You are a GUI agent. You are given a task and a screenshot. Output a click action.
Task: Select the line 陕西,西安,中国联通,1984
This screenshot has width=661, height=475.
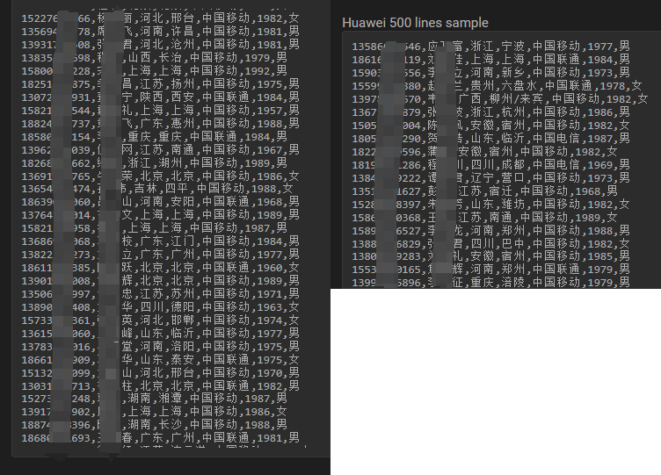(160, 97)
